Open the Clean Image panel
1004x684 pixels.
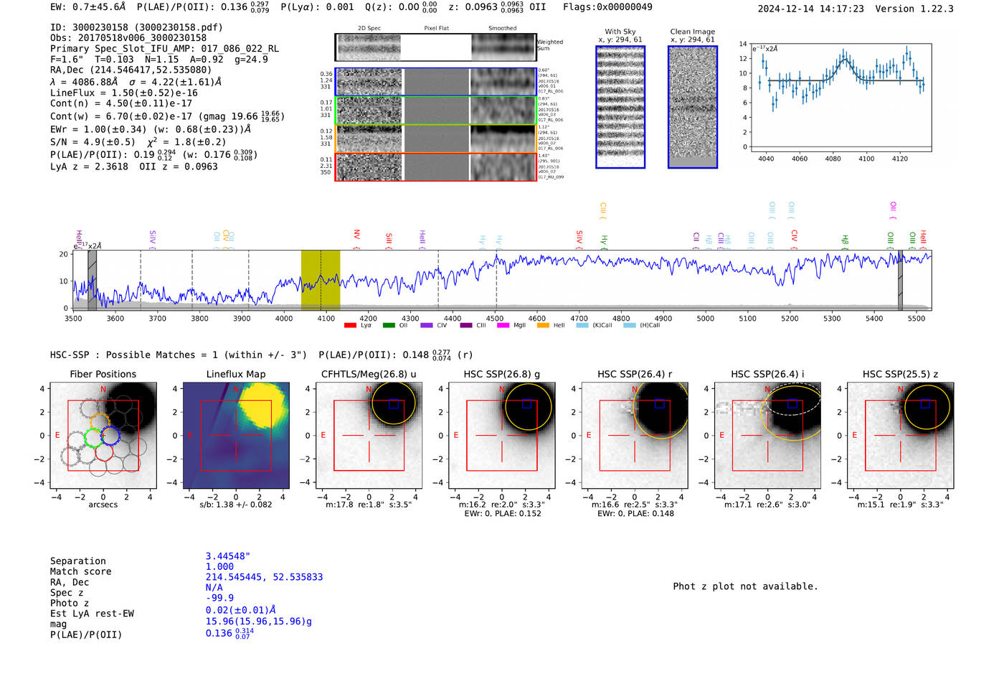692,107
